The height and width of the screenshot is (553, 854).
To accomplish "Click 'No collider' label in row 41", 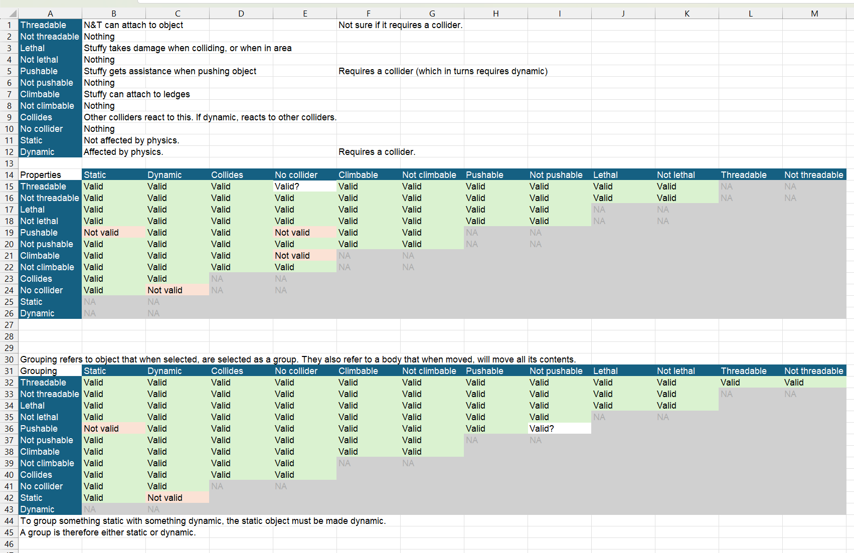I will click(x=50, y=486).
